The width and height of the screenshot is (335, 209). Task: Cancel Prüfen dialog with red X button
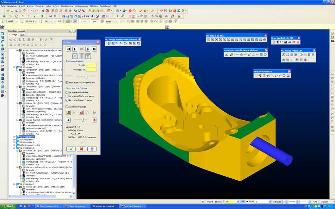coord(81,149)
